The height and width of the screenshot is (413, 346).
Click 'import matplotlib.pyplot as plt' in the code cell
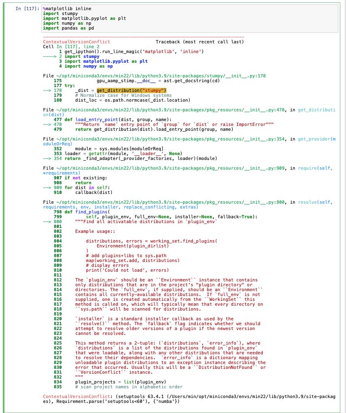(85, 19)
